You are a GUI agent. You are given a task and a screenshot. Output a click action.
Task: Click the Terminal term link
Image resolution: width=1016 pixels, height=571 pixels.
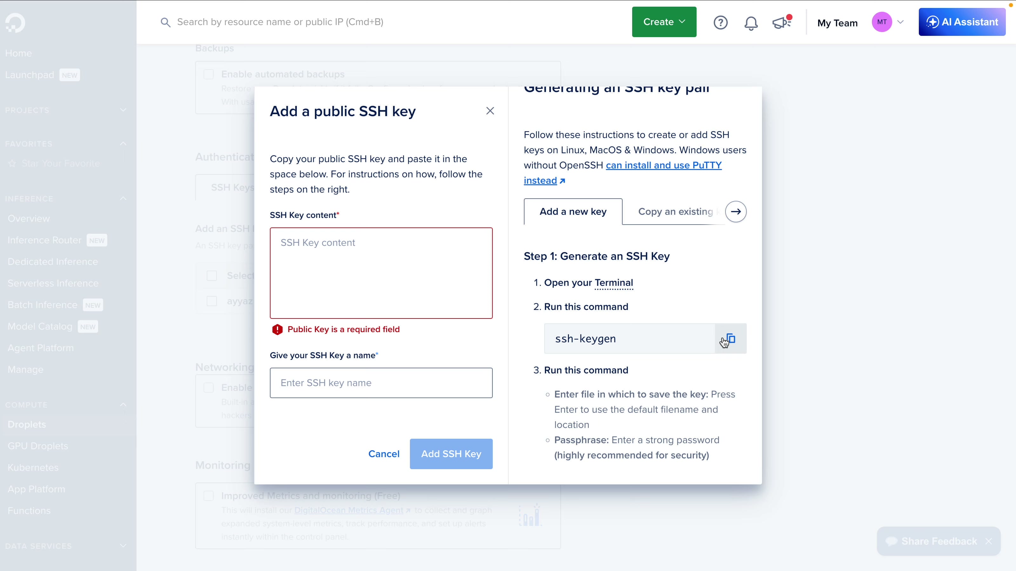(614, 283)
